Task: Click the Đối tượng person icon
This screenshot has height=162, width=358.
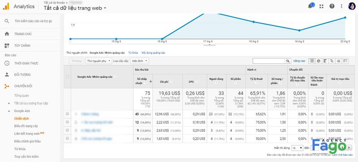Action: (x=7, y=75)
